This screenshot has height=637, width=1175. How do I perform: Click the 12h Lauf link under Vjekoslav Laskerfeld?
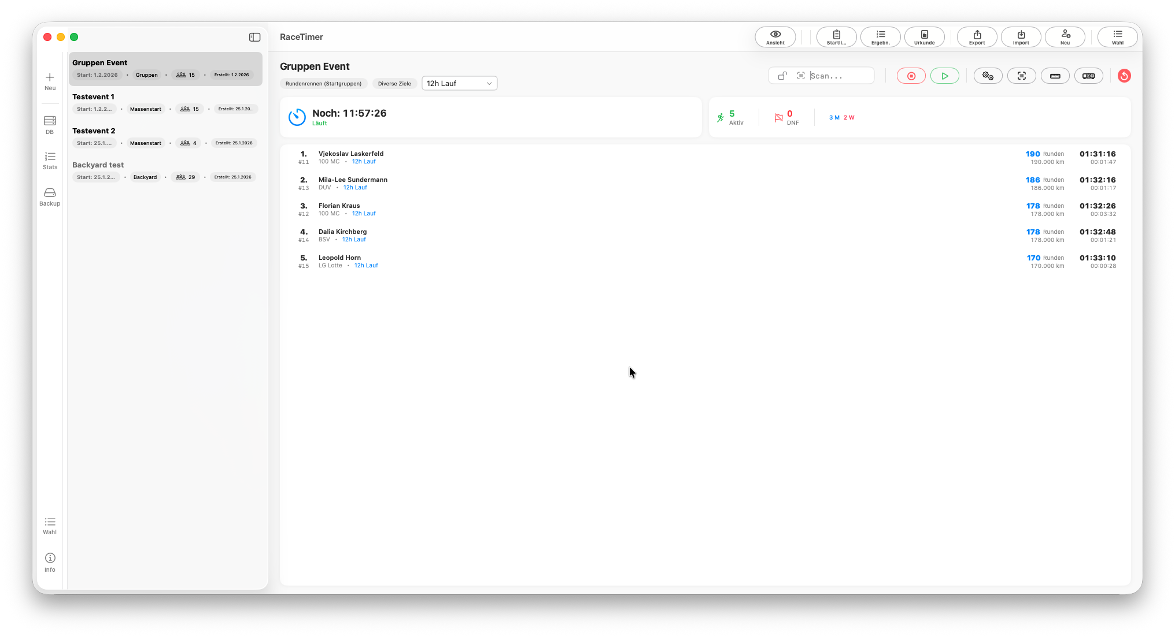pyautogui.click(x=364, y=162)
